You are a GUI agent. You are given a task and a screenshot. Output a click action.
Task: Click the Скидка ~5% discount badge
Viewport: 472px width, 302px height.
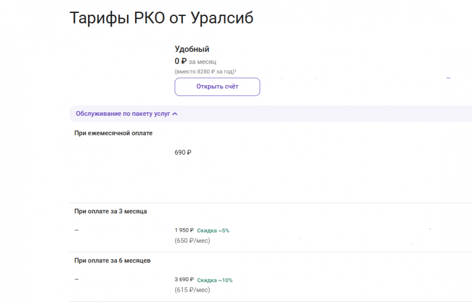[213, 230]
